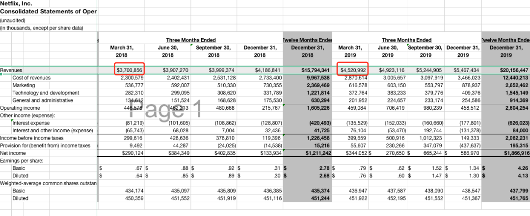This screenshot has height=216, width=530.
Task: Click the 2019 annual revenue $20,156,447
Action: (514, 70)
